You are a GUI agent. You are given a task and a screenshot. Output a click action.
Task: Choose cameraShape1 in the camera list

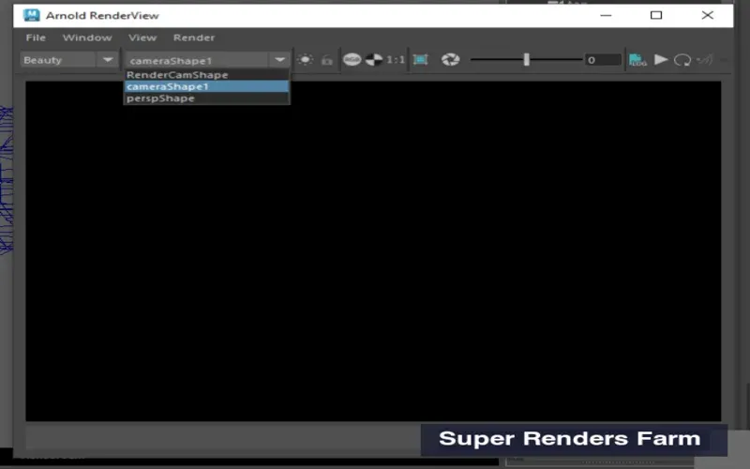206,86
